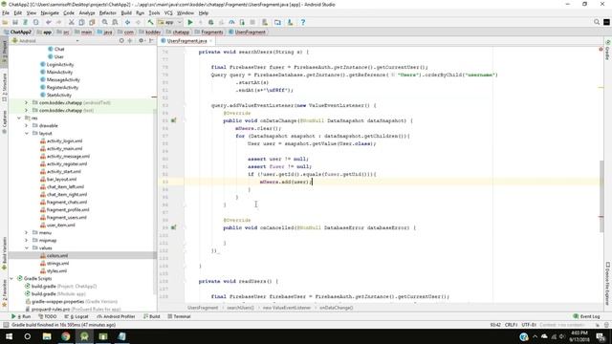Run the app with green play button

190,22
